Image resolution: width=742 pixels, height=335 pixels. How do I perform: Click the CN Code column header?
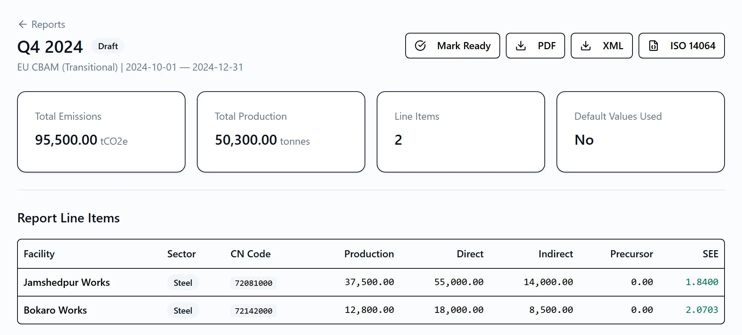(250, 254)
